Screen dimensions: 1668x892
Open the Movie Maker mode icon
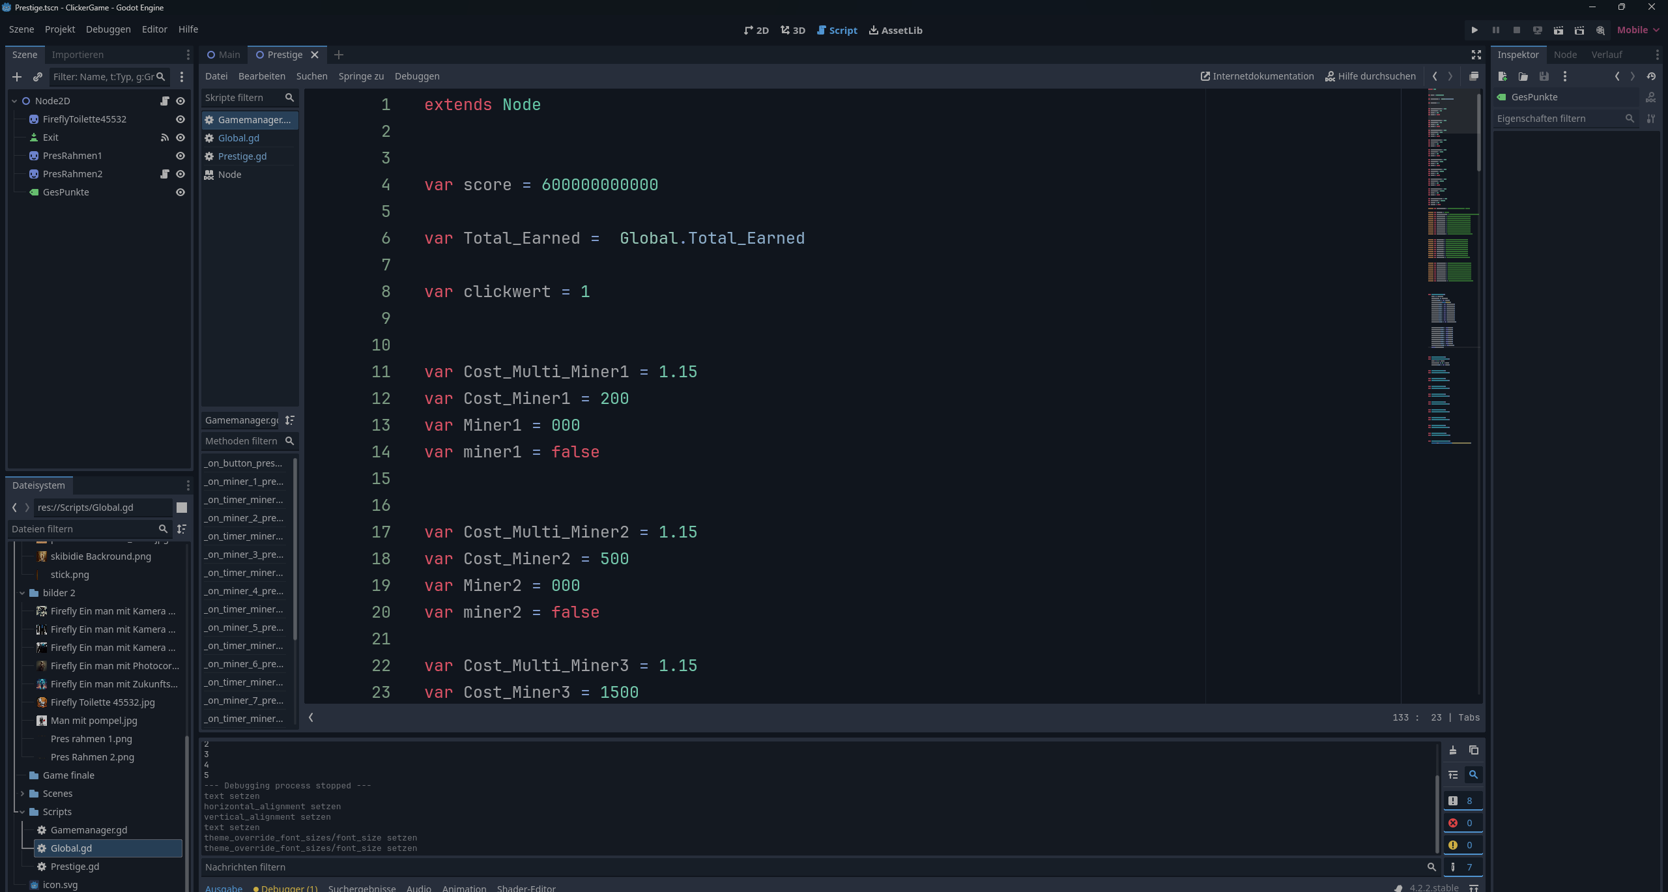pos(1600,30)
